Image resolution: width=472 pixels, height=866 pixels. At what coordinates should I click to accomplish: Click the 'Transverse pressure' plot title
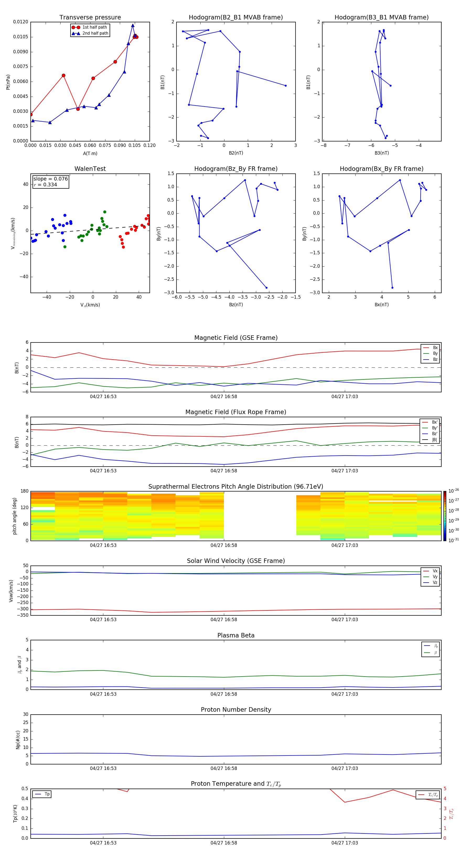click(x=90, y=18)
